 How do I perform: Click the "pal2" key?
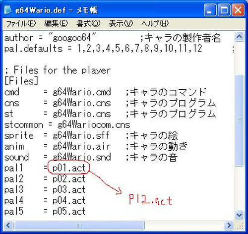[13, 179]
